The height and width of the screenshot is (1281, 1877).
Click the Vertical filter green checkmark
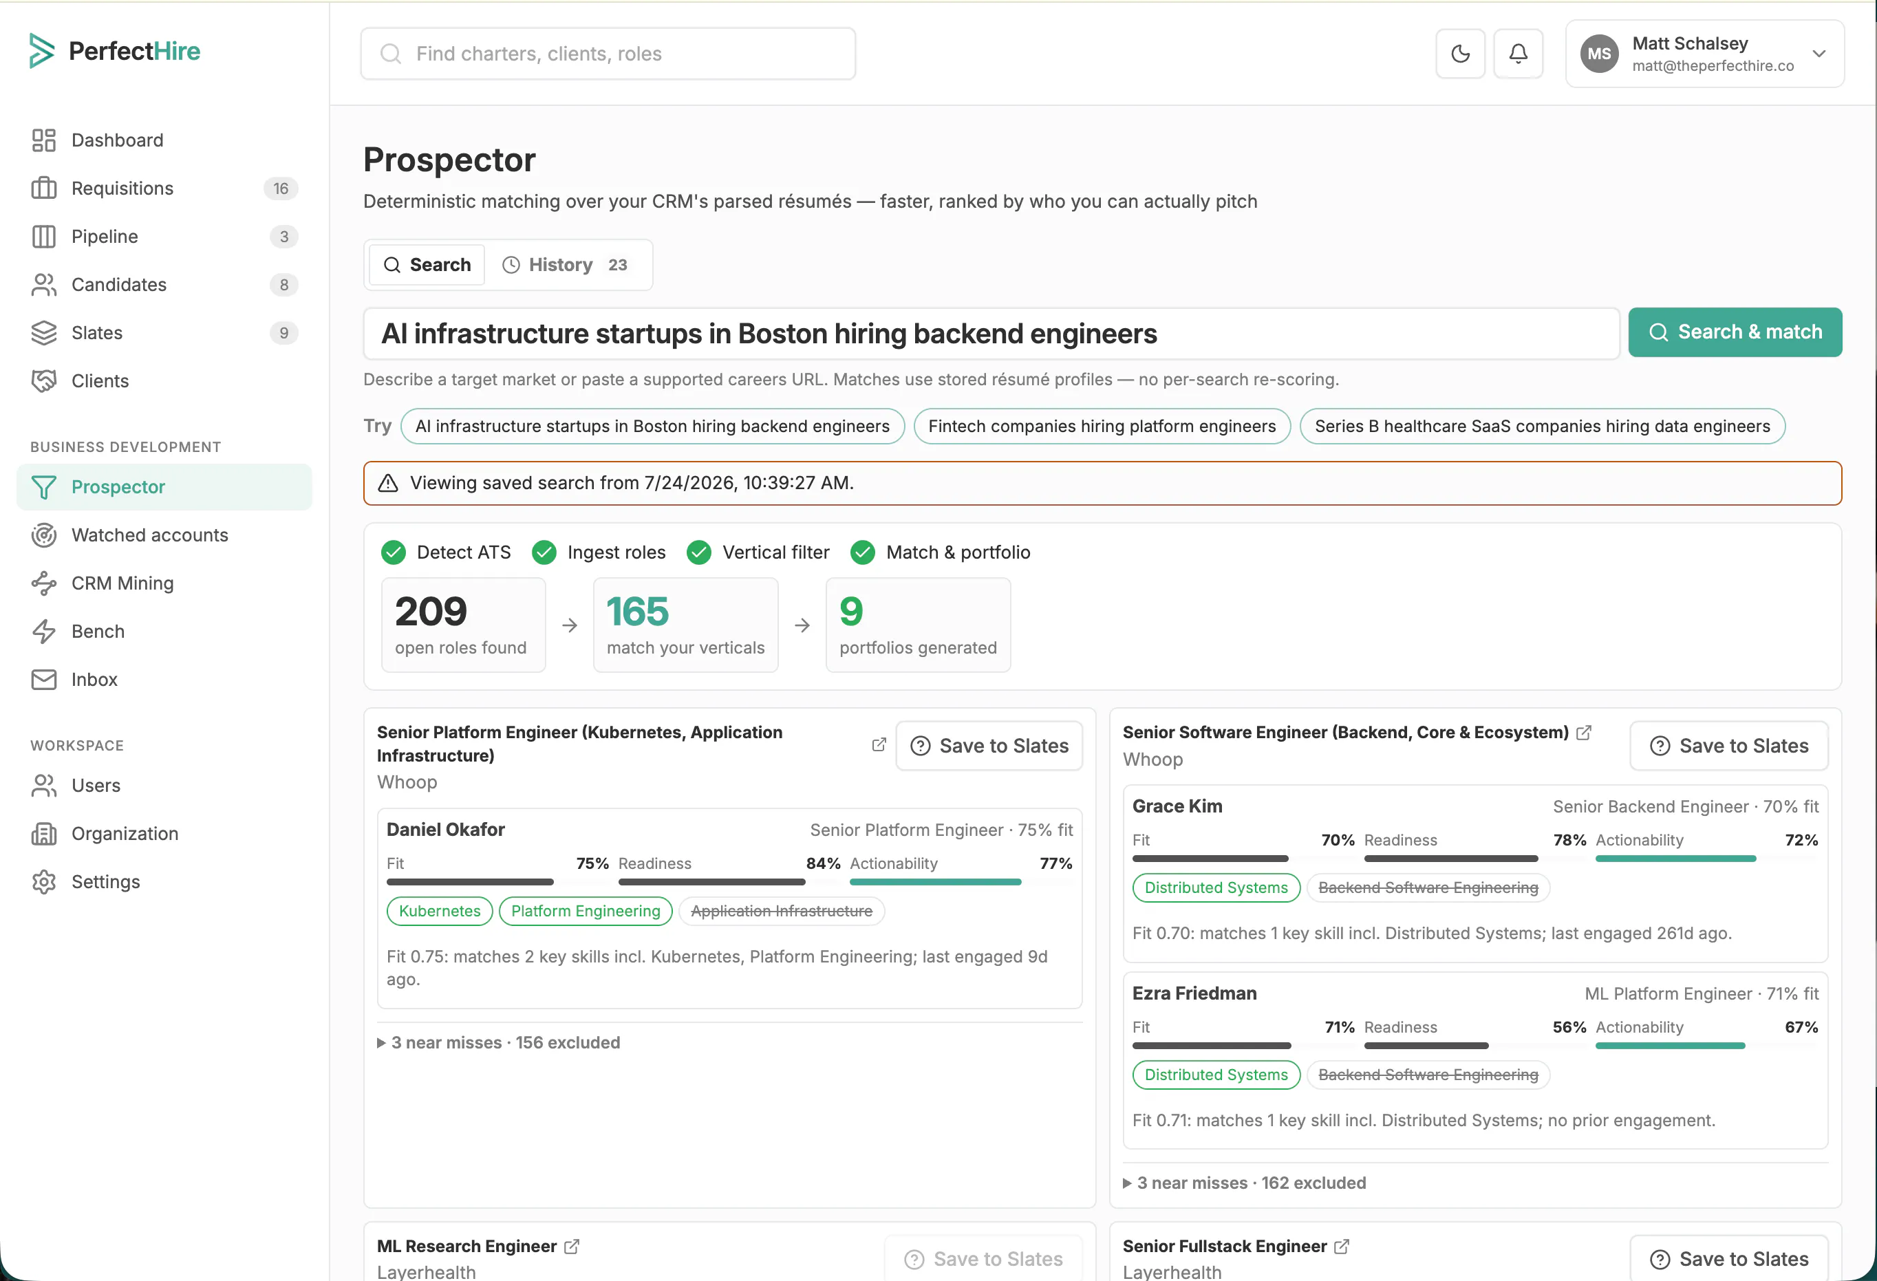click(x=698, y=552)
